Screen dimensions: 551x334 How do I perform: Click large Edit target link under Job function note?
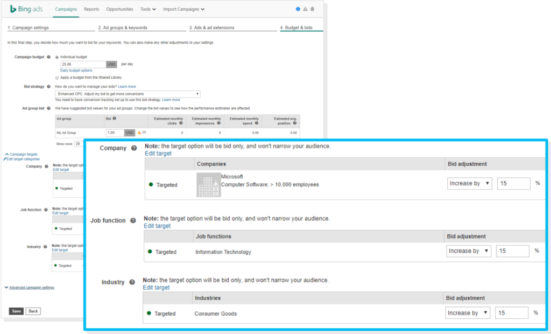click(x=157, y=226)
